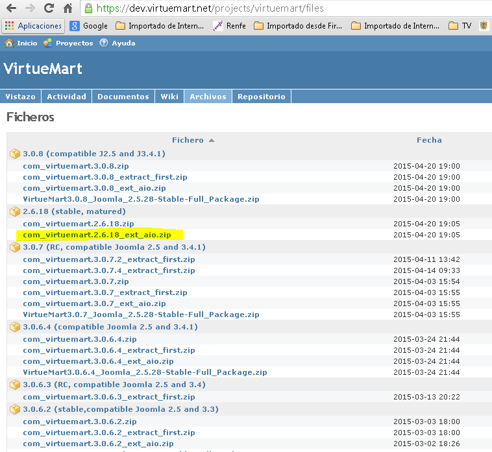Click the browser address bar URL
This screenshot has width=492, height=452.
point(210,8)
